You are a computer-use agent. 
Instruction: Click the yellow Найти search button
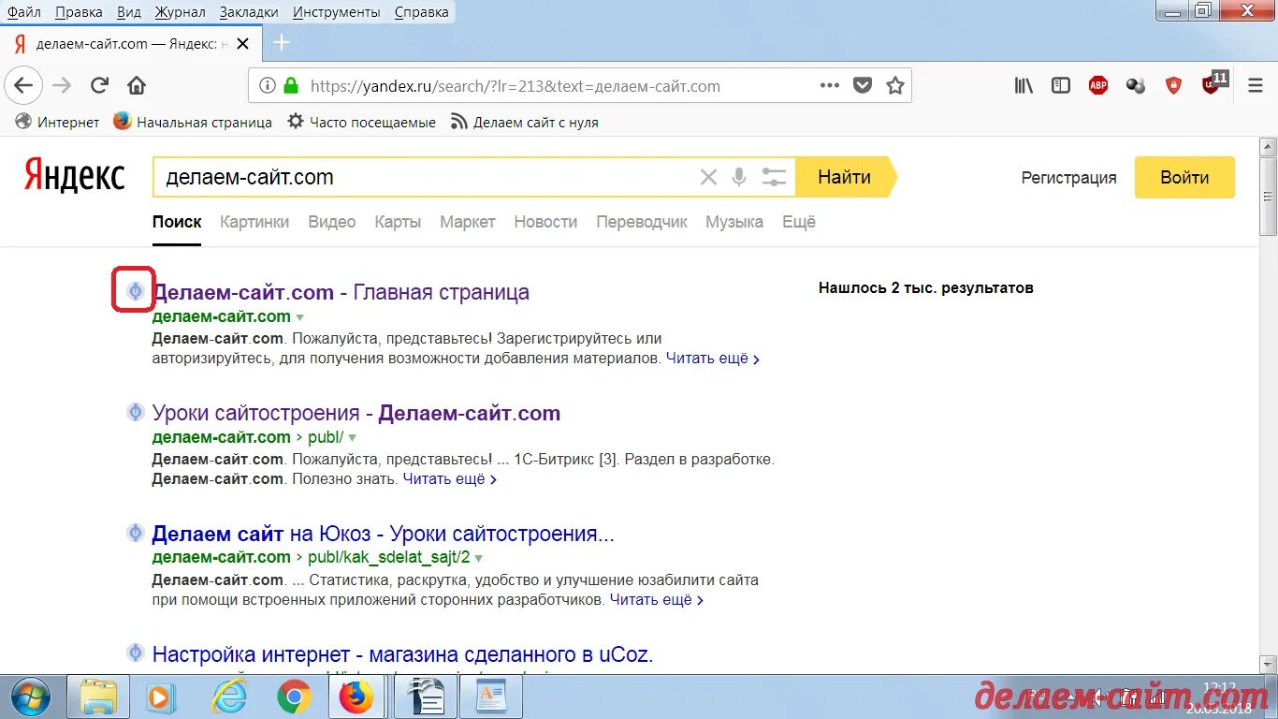tap(845, 177)
